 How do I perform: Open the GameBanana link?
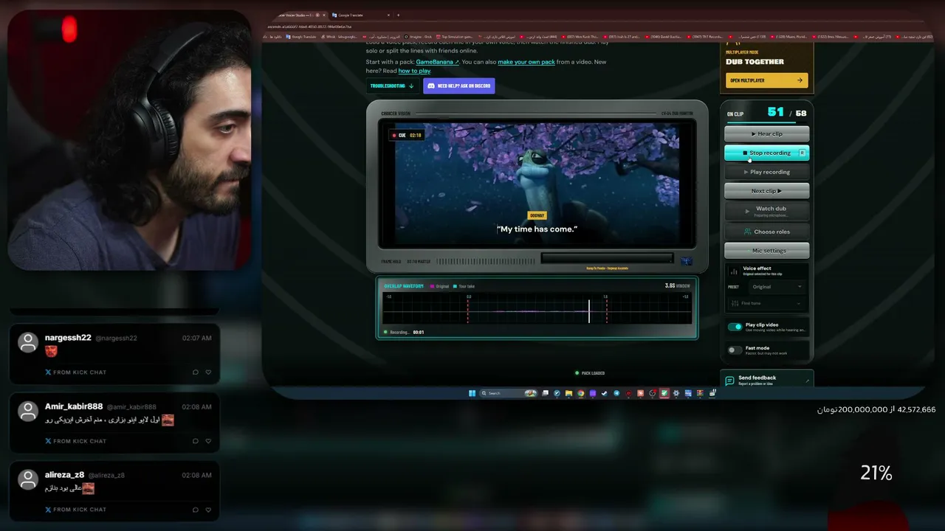pos(436,62)
